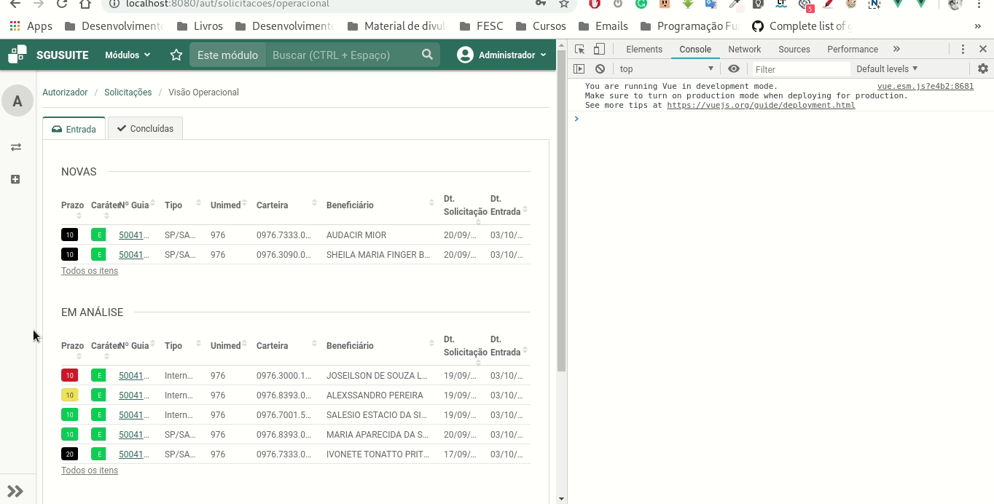Select the 'Este módulo' search scope
The image size is (994, 504).
(227, 55)
